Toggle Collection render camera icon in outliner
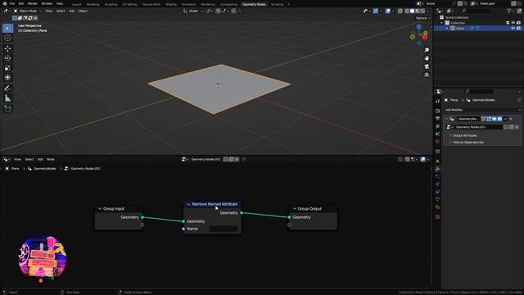 (518, 23)
